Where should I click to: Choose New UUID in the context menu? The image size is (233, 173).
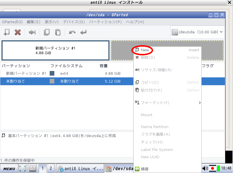[x=167, y=157]
